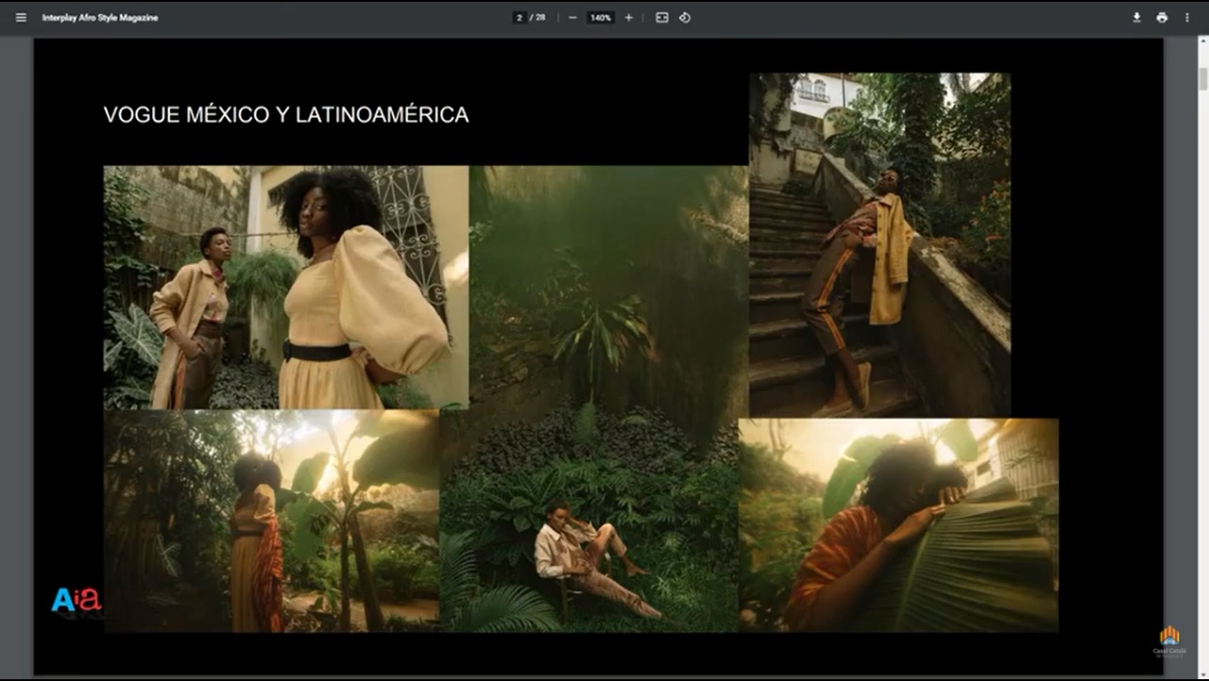The image size is (1209, 681).
Task: Click the photo of woman in yellow puff-sleeve dress
Action: coord(285,287)
